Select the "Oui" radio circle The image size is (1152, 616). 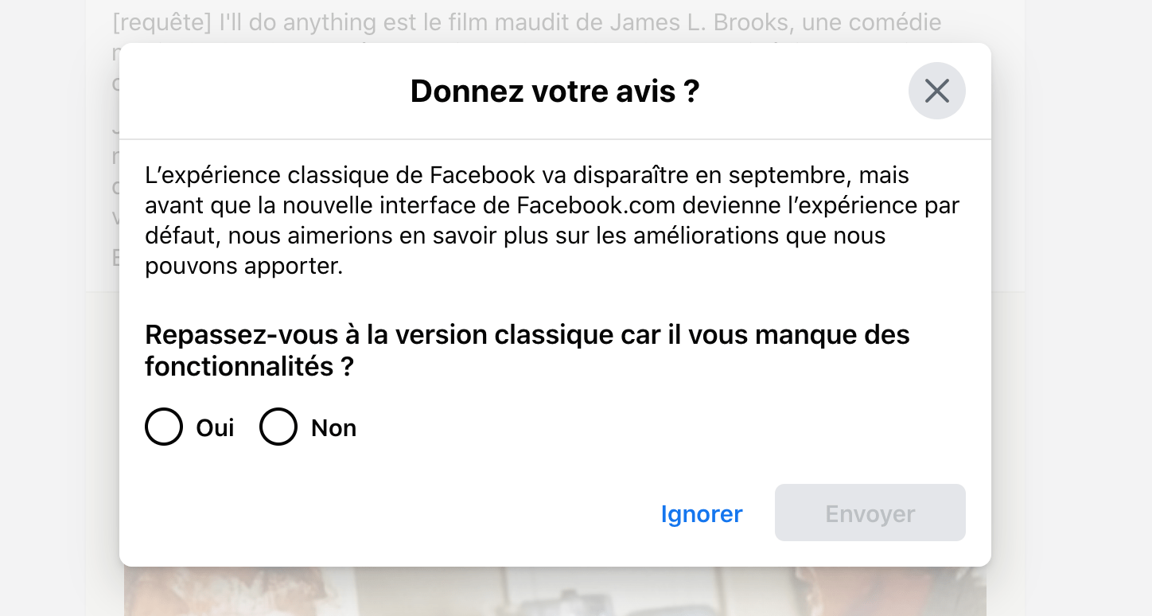point(164,427)
